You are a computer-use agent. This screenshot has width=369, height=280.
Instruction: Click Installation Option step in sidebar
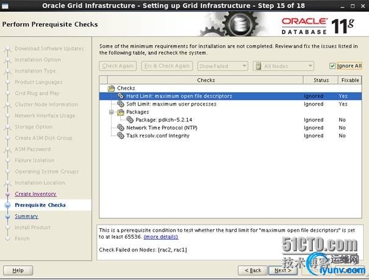[x=38, y=60]
